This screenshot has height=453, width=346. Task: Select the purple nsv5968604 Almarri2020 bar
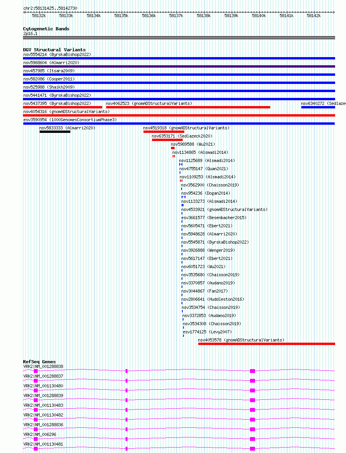179,66
